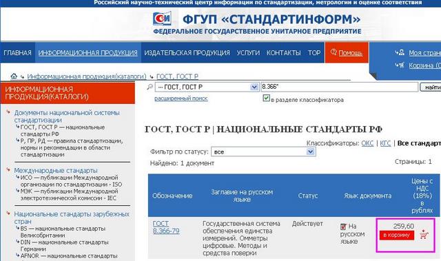The width and height of the screenshot is (441, 261).
Task: Toggle 'в разделе классификатора' checkbox
Action: pyautogui.click(x=266, y=98)
